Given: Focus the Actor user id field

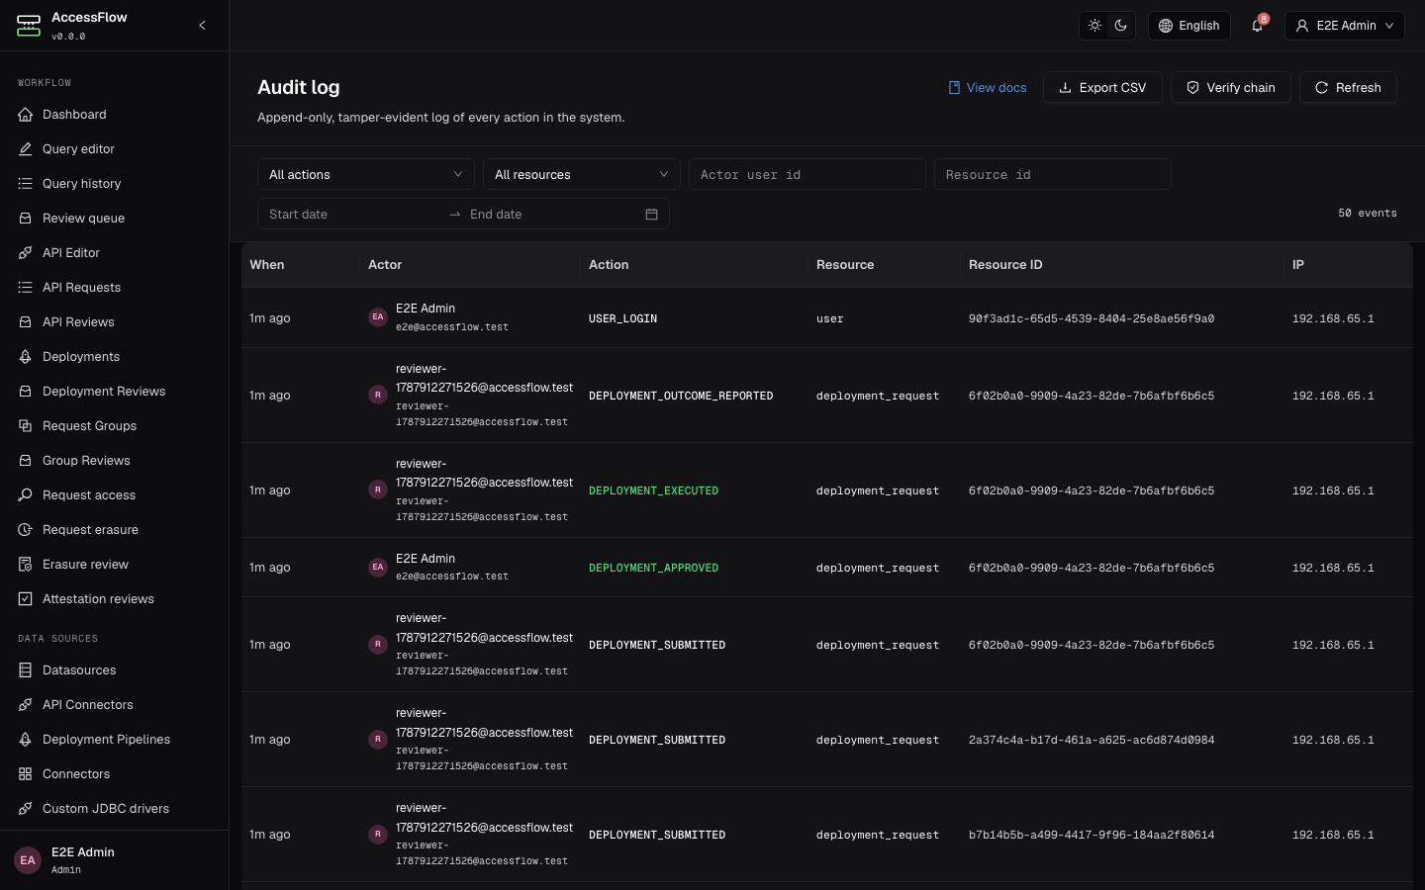Looking at the screenshot, I should coord(807,174).
